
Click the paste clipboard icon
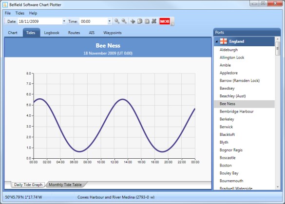(x=147, y=21)
